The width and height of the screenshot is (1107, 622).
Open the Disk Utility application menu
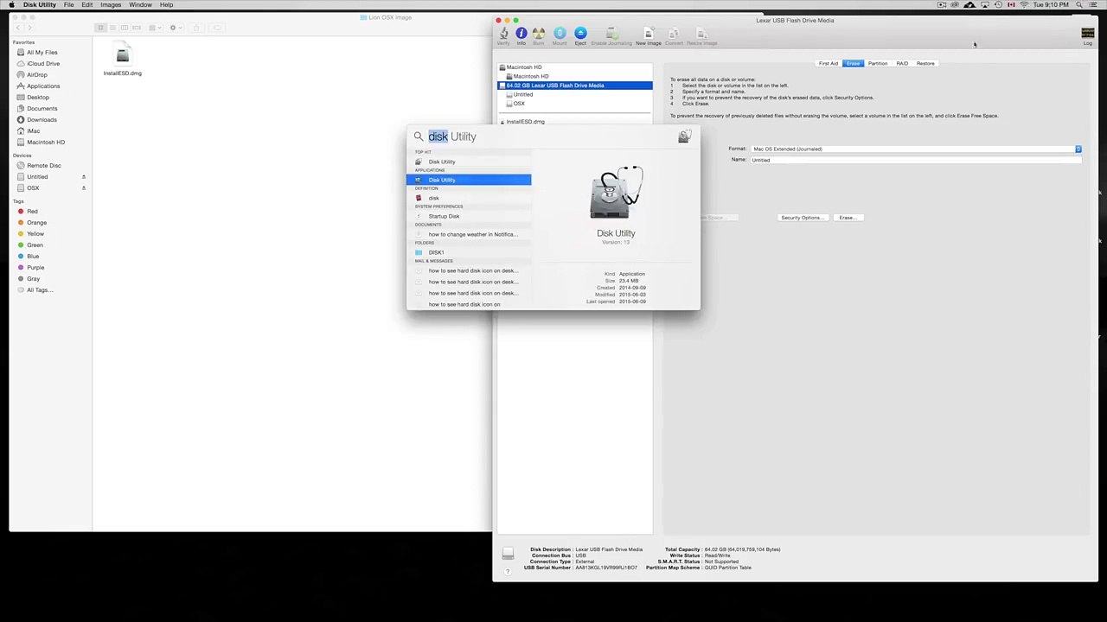point(40,5)
